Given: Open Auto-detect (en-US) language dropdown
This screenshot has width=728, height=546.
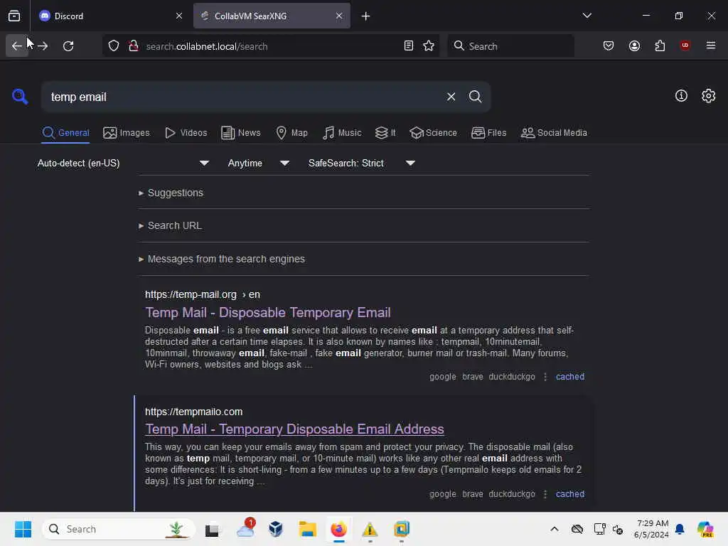Looking at the screenshot, I should [x=123, y=164].
